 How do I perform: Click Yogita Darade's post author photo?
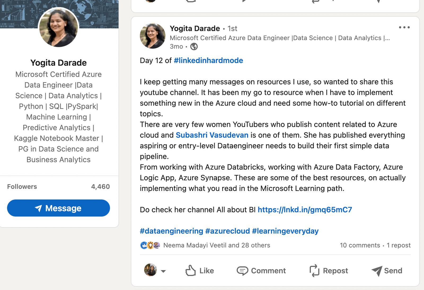[x=153, y=36]
